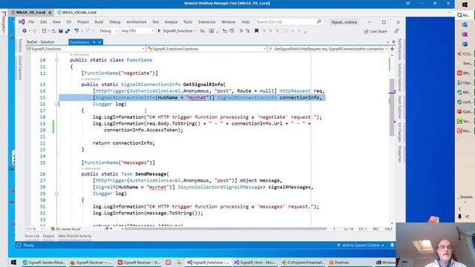Collapse the Functions class outline toggle
The image size is (475, 267).
56,60
